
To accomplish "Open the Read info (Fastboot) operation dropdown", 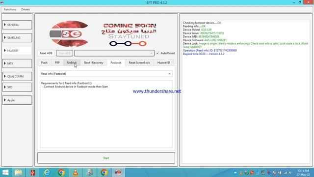I will (106, 74).
